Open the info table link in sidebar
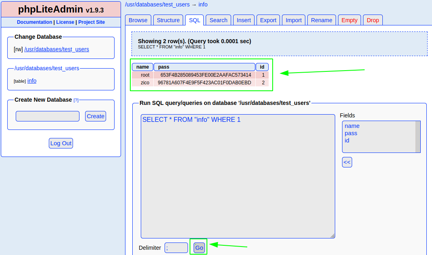Screen dimensions: 432x255 point(32,81)
